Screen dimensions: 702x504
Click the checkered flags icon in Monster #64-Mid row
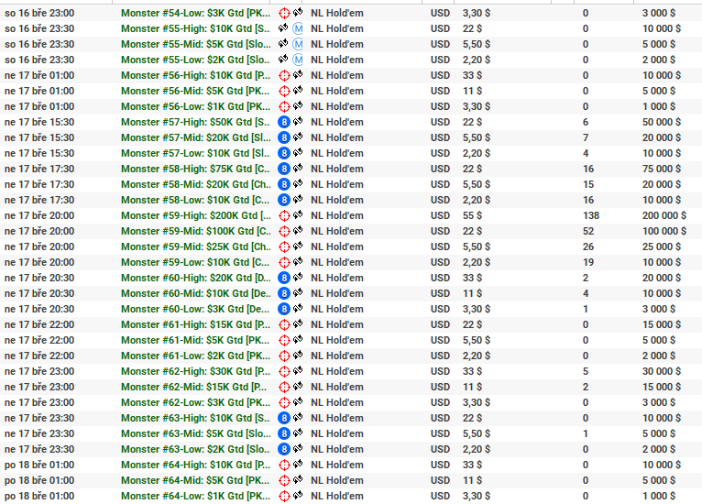[x=298, y=480]
